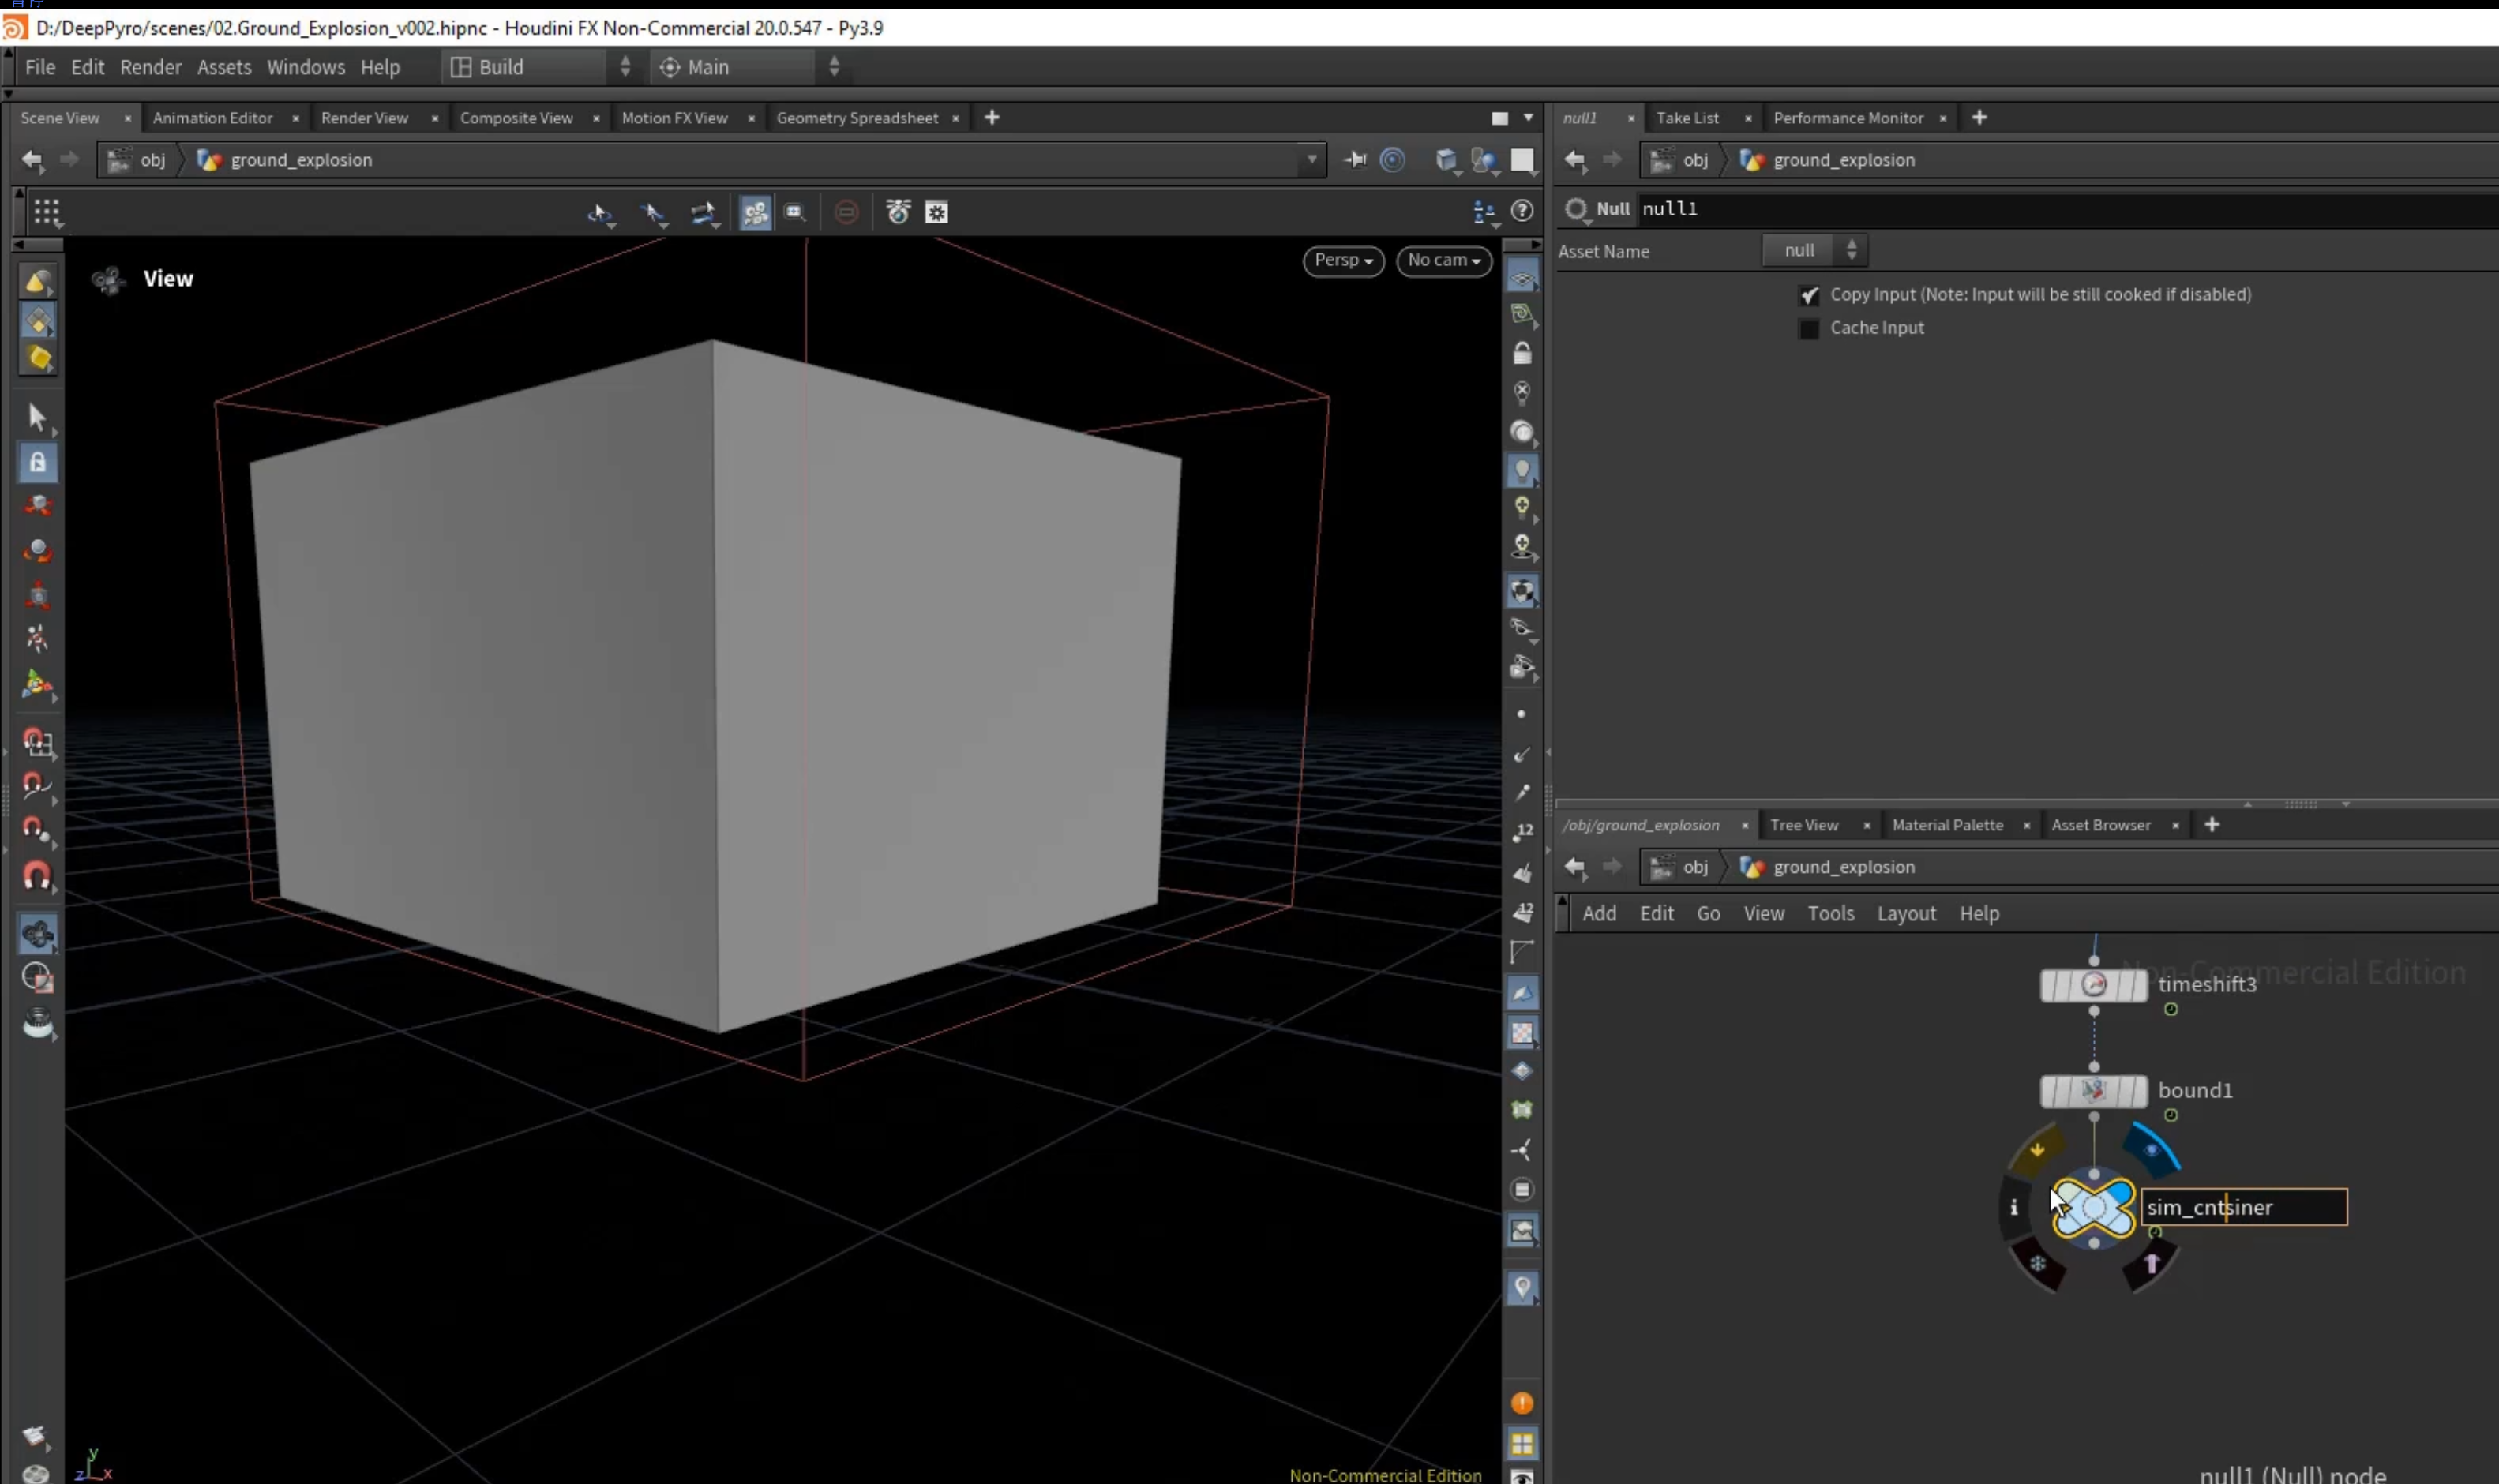Open the Layout menu in network editor
The width and height of the screenshot is (2499, 1484).
pyautogui.click(x=1906, y=913)
